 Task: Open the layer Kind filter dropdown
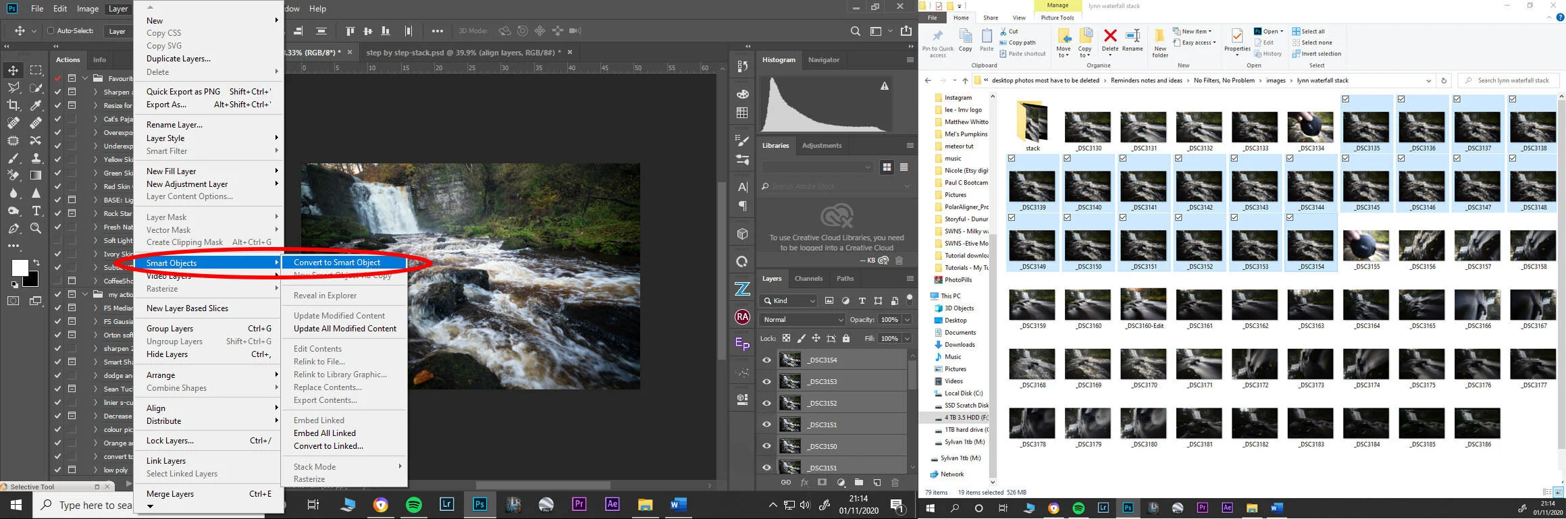788,301
